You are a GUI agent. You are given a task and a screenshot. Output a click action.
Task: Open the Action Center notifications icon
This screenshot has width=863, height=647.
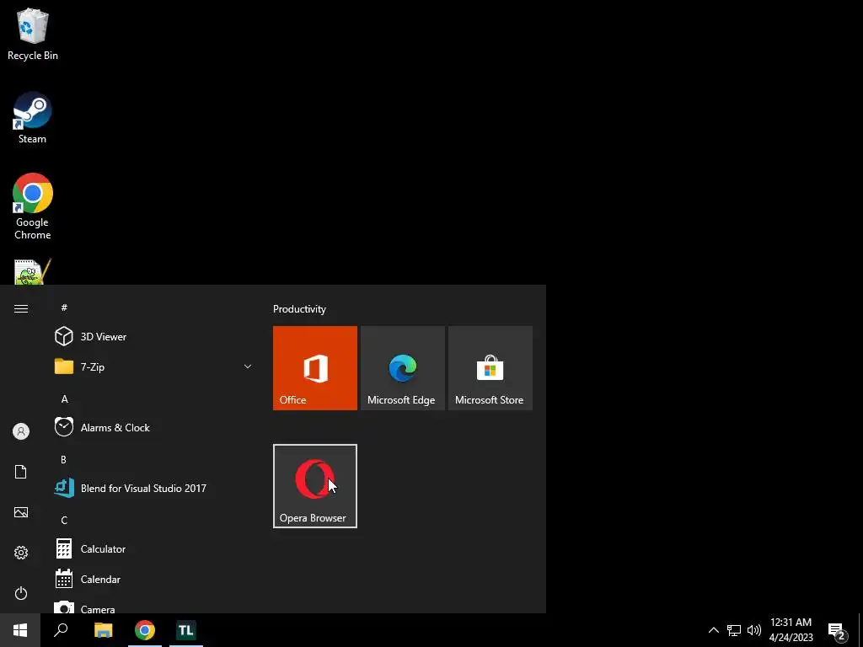click(x=837, y=630)
